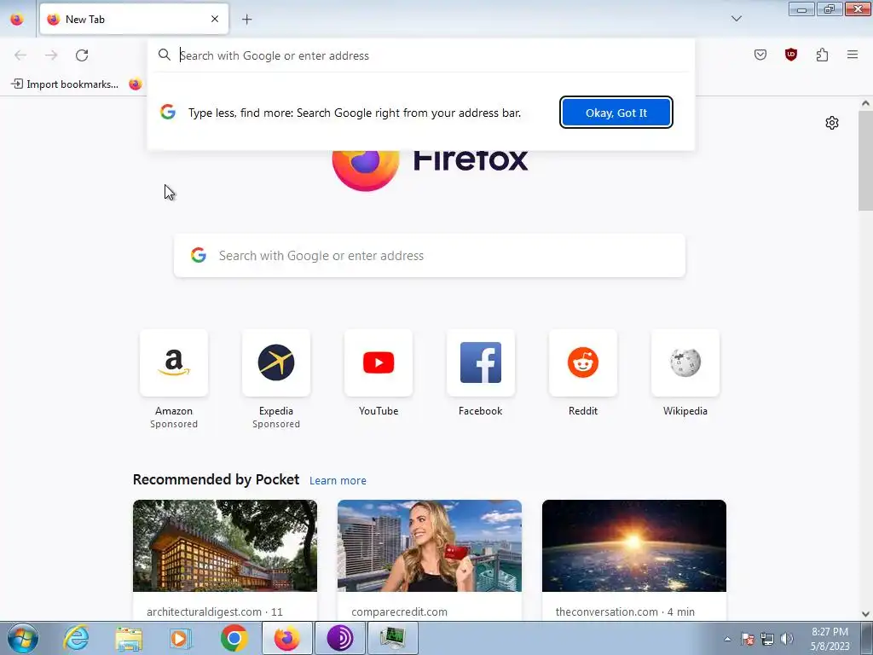Open Firefox View pinned tab icon
873x655 pixels.
[17, 19]
